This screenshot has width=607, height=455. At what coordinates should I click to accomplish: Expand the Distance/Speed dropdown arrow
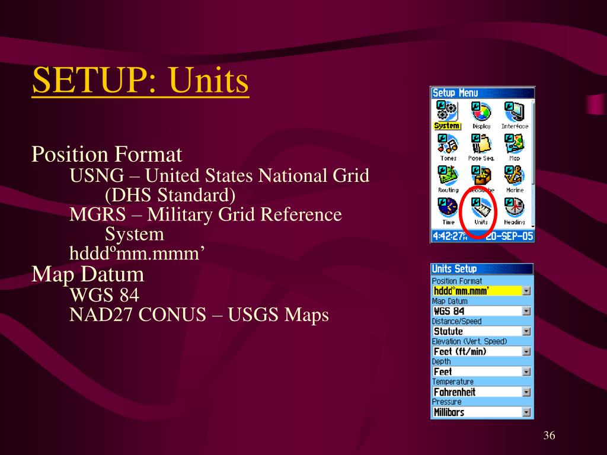(x=526, y=331)
